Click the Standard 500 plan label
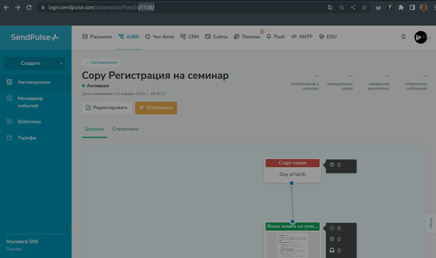Image resolution: width=436 pixels, height=258 pixels. pyautogui.click(x=22, y=241)
